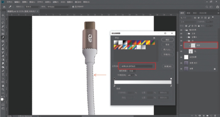Expand the 主体 layer group
The width and height of the screenshot is (220, 117).
coord(187,34)
